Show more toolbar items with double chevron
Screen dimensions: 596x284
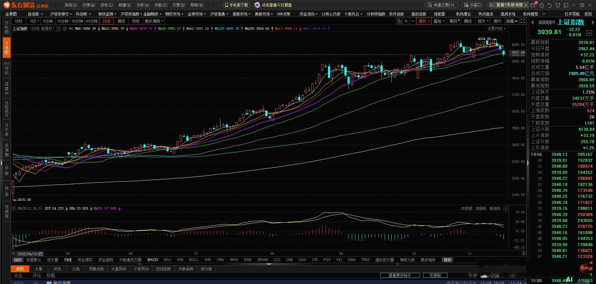tap(544, 14)
